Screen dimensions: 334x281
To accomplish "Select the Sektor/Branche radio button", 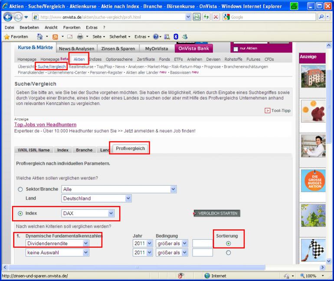I will (x=20, y=189).
